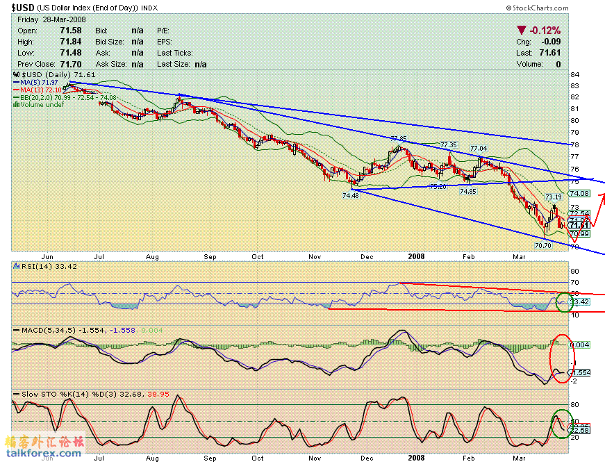Click the MA(5) 71.97 legend entry
Viewport: 605px width, 464px height.
35,83
